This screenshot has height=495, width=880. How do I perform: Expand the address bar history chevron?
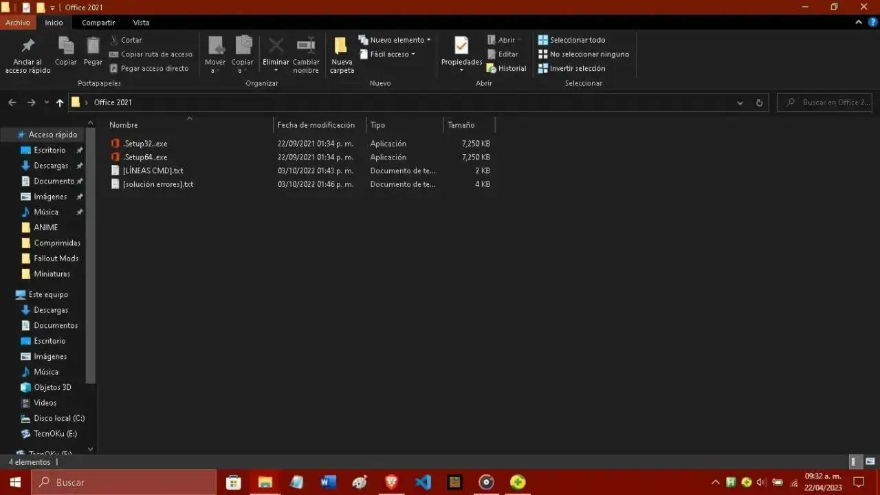coord(740,102)
